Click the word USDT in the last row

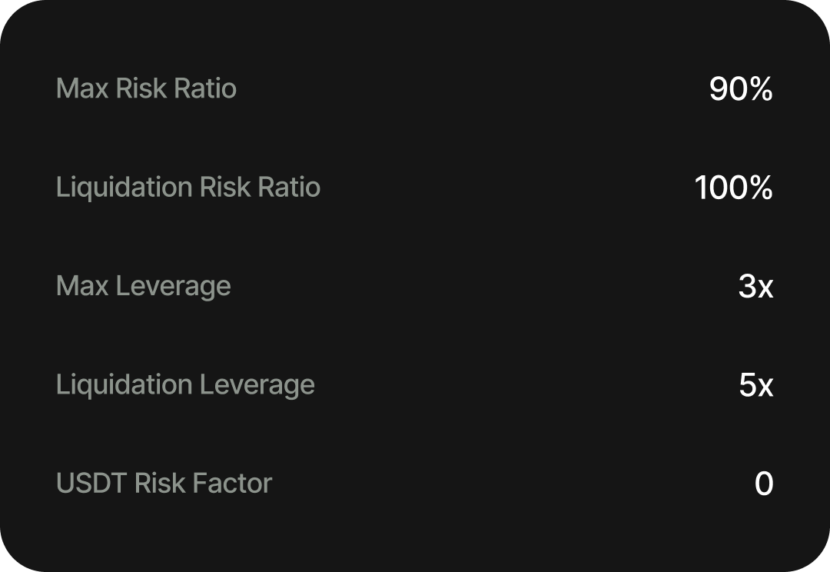[91, 483]
